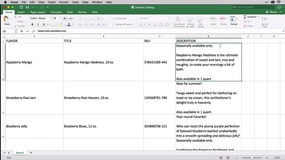Click the Clear eraser icon
The image size is (285, 160).
pyautogui.click(x=245, y=26)
